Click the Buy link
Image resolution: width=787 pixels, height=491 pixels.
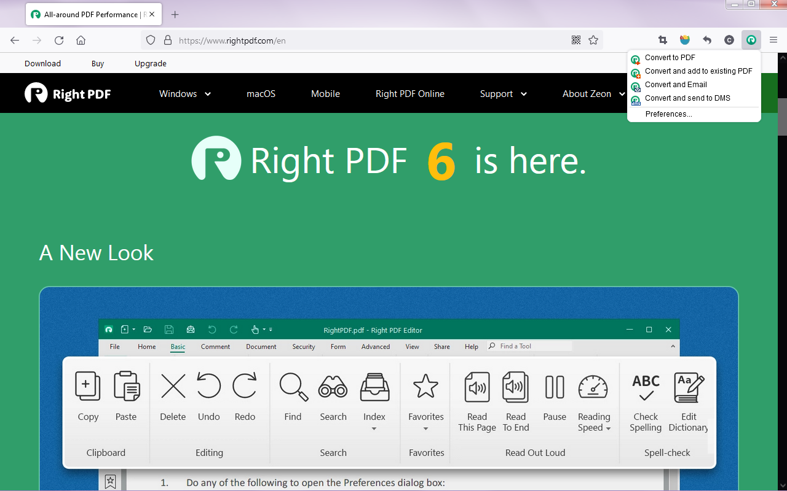98,63
